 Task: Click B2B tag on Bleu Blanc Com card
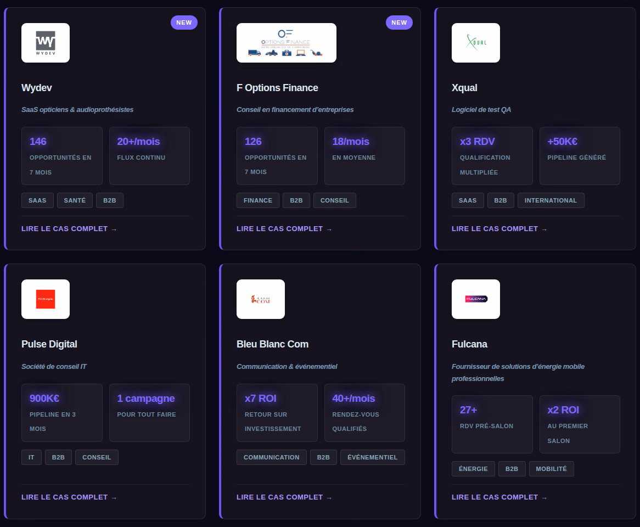point(323,457)
